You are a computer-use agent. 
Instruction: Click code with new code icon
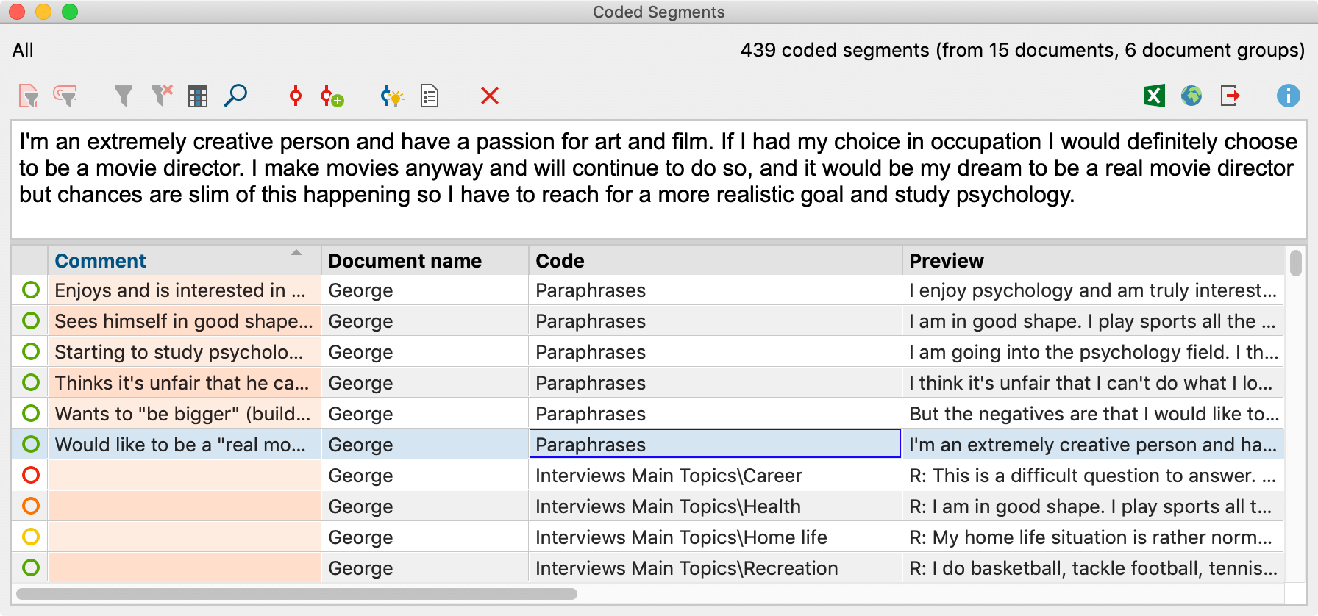click(332, 96)
